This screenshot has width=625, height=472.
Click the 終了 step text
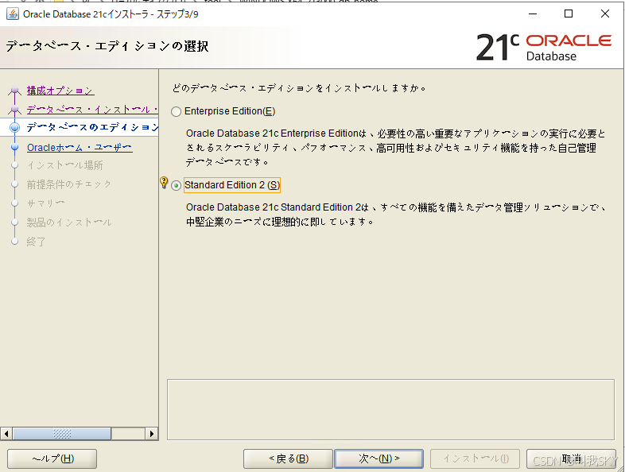[36, 242]
